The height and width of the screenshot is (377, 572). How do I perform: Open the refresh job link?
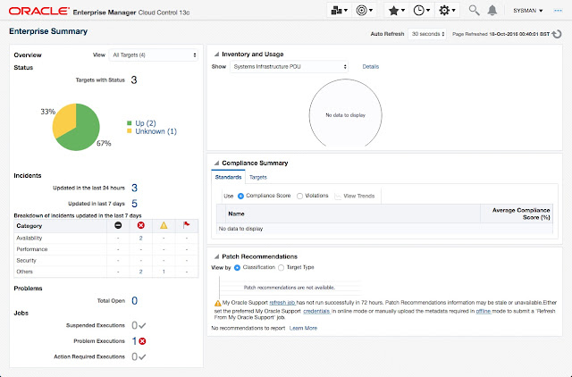(282, 303)
